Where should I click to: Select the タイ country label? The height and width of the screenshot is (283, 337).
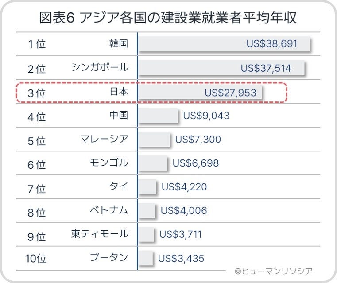[x=118, y=186]
